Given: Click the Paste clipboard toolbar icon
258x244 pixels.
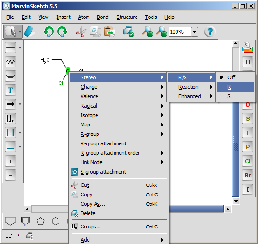Looking at the screenshot, I should click(110, 32).
